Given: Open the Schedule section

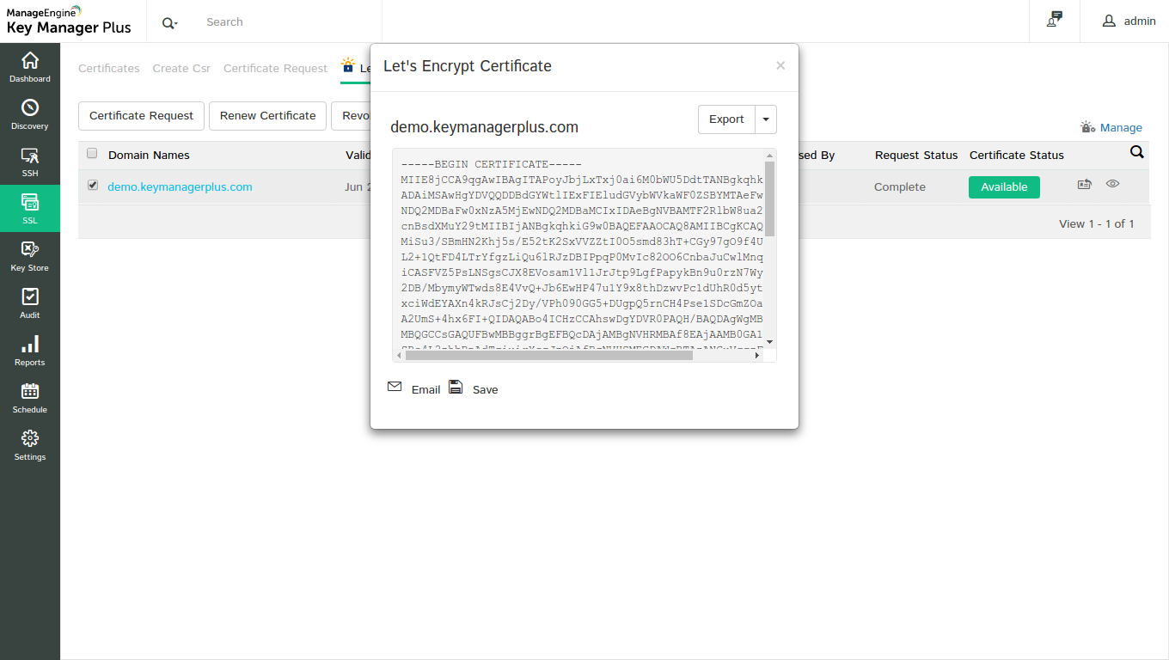Looking at the screenshot, I should pyautogui.click(x=30, y=398).
